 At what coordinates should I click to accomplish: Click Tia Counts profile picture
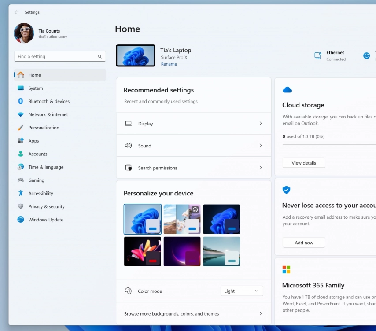(24, 33)
